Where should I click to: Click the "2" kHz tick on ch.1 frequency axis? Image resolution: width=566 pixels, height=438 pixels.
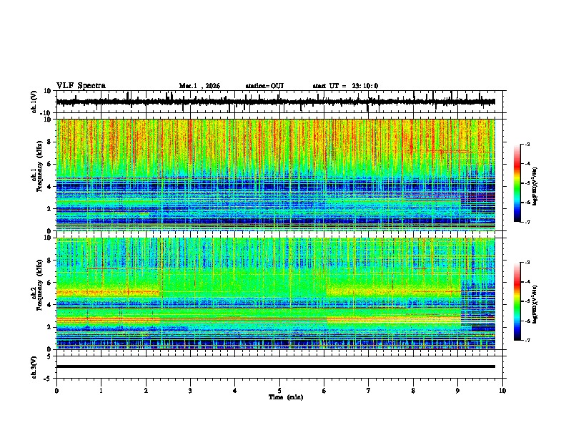(x=49, y=208)
